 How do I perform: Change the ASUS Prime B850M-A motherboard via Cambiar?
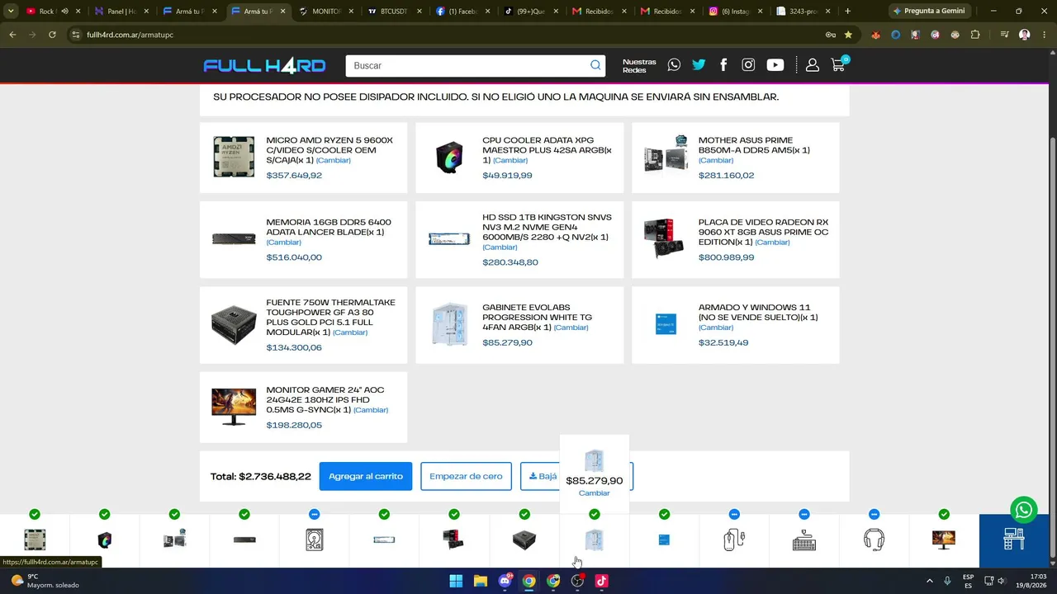click(x=716, y=160)
